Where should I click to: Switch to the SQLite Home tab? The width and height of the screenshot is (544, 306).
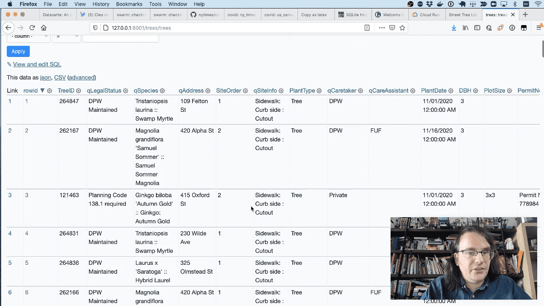(x=352, y=14)
